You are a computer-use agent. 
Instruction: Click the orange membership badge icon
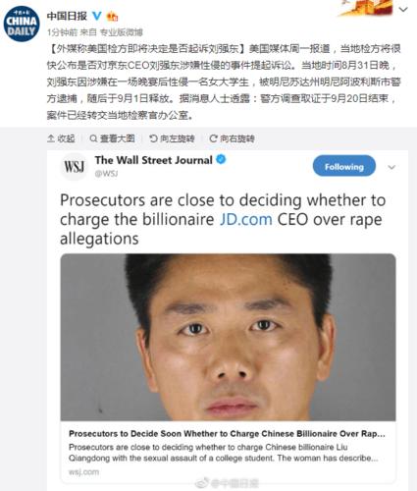coord(112,16)
